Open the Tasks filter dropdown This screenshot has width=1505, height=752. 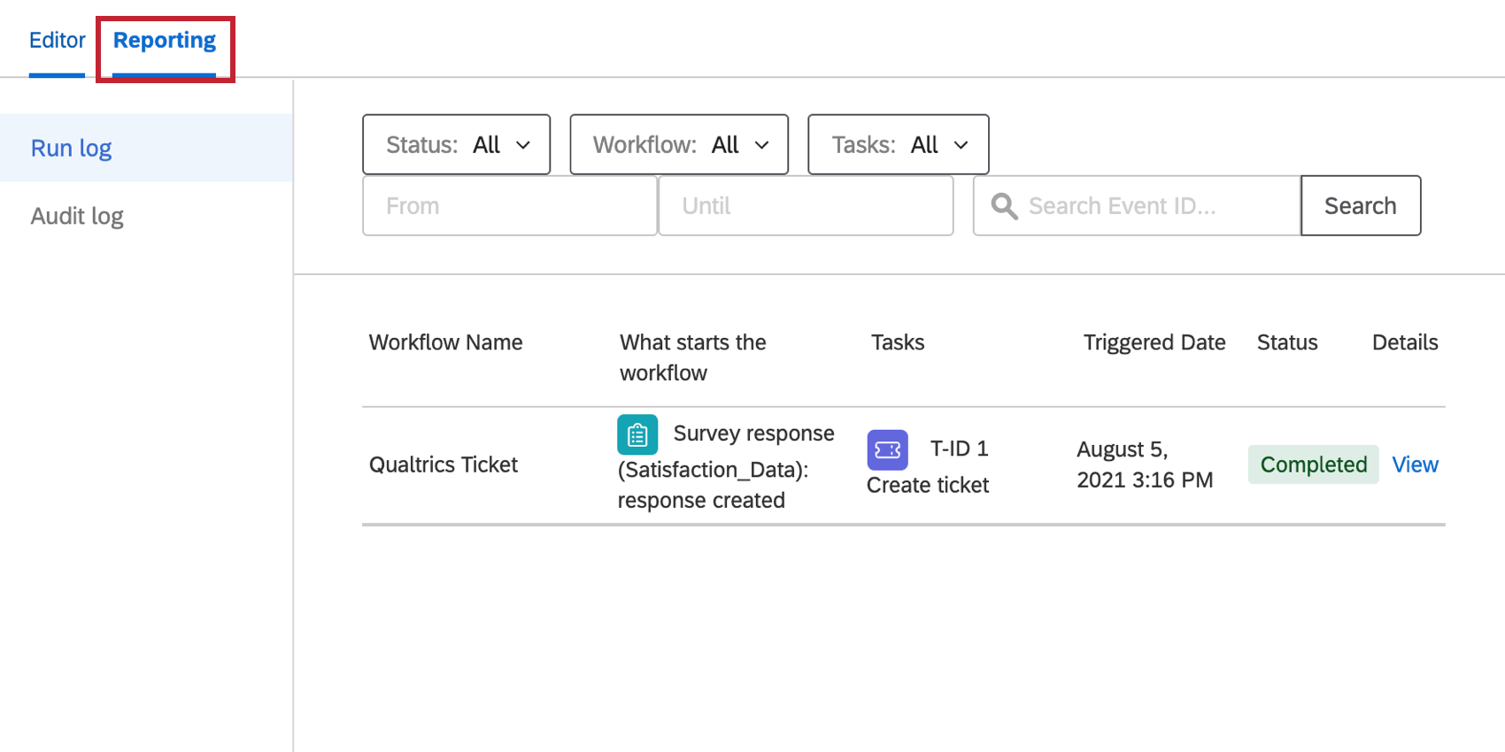899,144
